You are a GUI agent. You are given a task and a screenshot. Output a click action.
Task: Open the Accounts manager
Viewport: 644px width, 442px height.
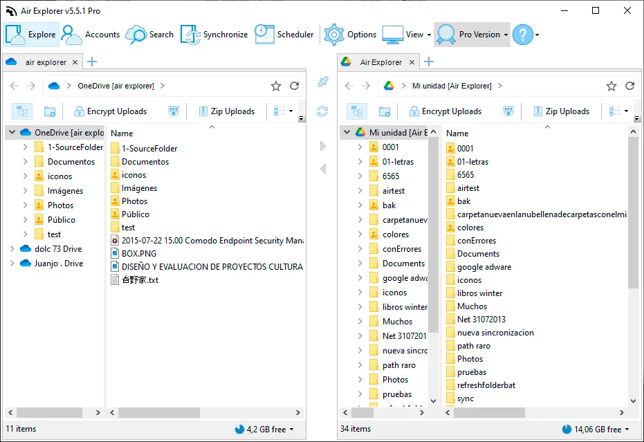point(91,35)
